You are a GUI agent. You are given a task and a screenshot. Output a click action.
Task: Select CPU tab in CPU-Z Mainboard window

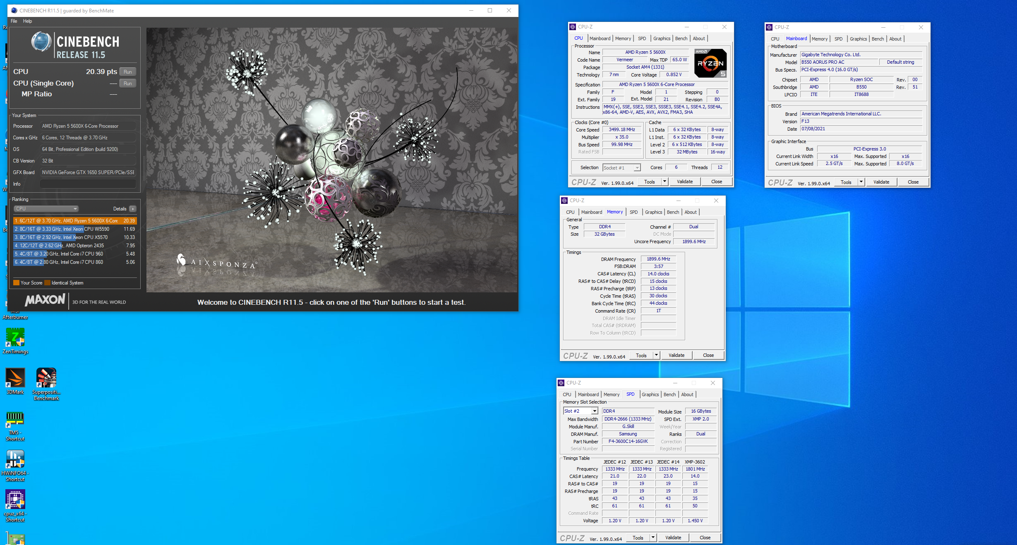[775, 39]
